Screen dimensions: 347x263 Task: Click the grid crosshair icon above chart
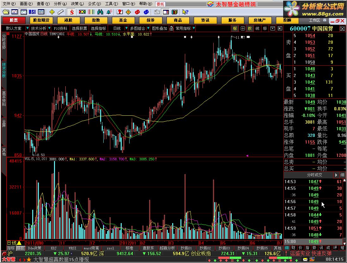coord(243,29)
